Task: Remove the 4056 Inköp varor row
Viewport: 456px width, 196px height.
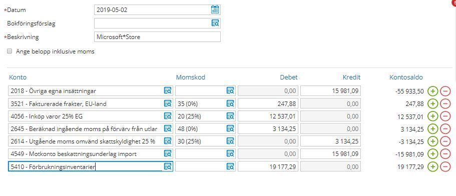Action: click(445, 116)
